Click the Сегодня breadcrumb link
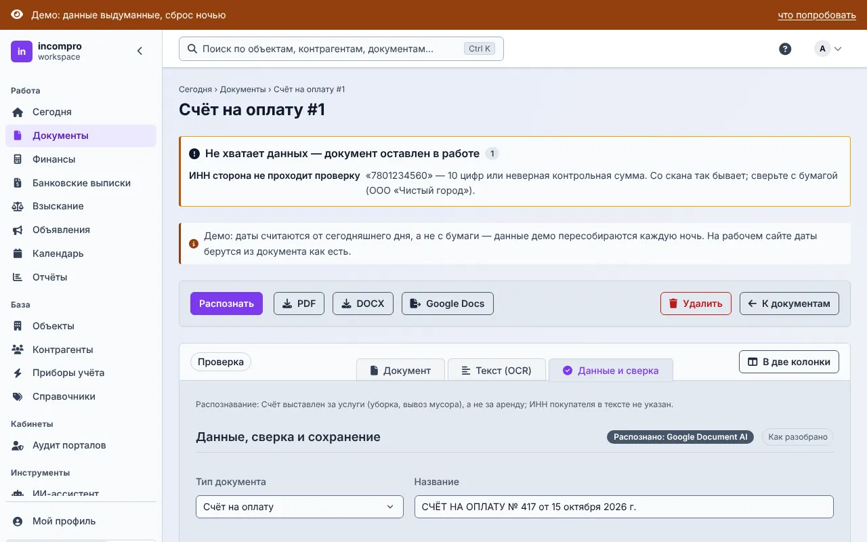 pyautogui.click(x=195, y=89)
